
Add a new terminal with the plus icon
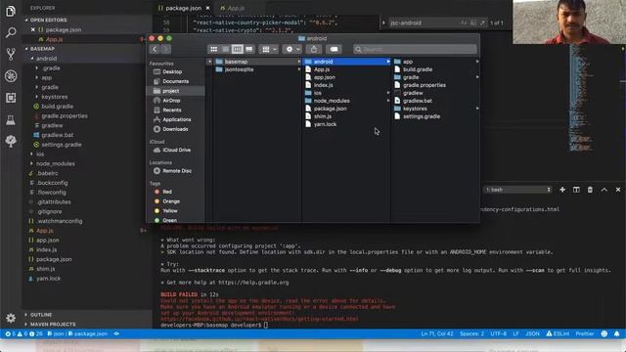[562, 190]
